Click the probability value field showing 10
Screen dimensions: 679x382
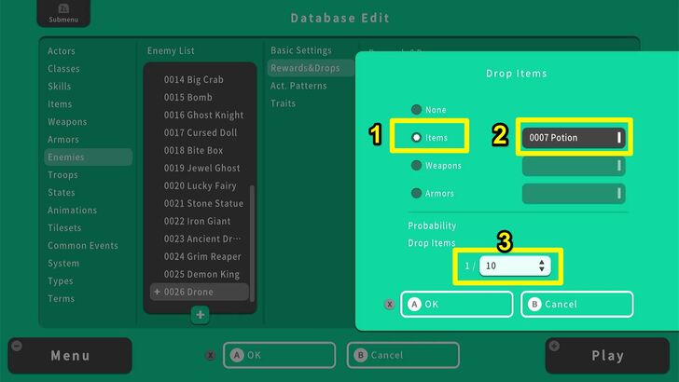[515, 266]
